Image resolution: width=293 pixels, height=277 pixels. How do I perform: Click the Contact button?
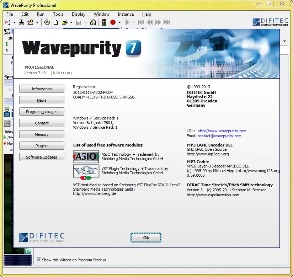coord(42,123)
